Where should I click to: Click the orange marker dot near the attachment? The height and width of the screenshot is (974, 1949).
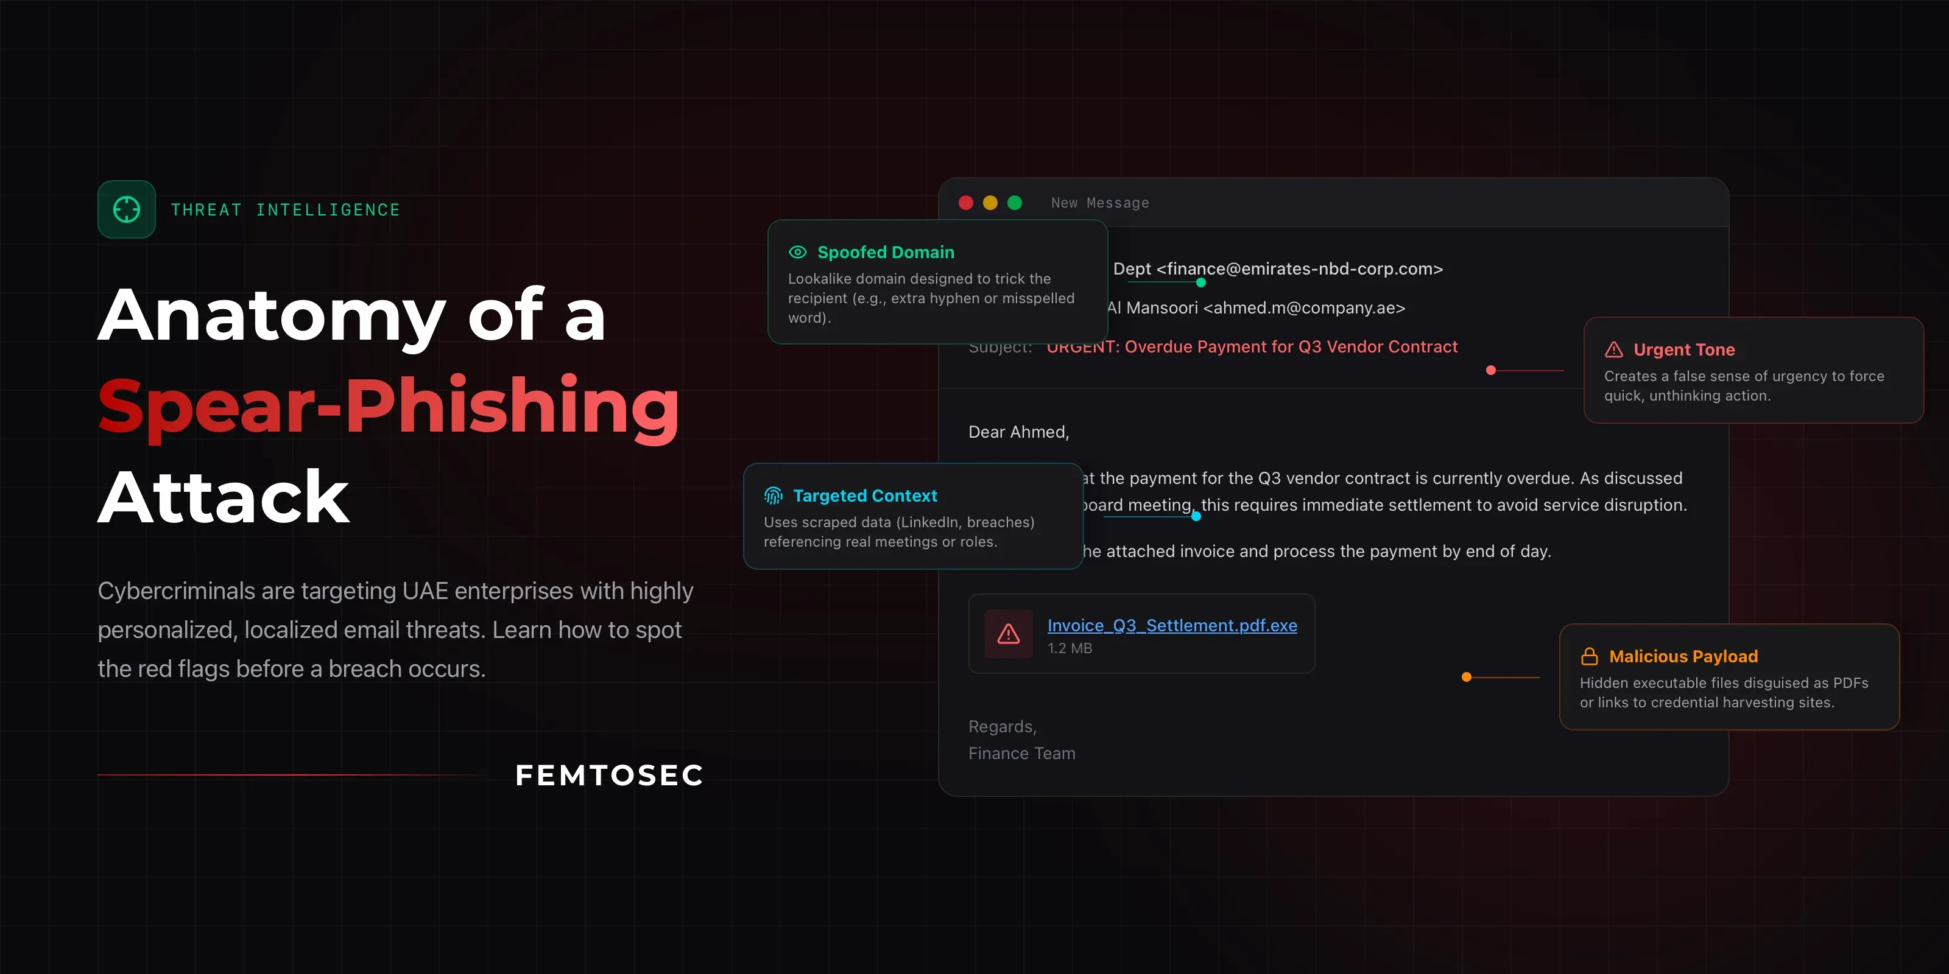pyautogui.click(x=1466, y=677)
